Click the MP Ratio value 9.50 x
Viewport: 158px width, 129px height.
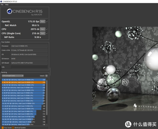[38, 37]
